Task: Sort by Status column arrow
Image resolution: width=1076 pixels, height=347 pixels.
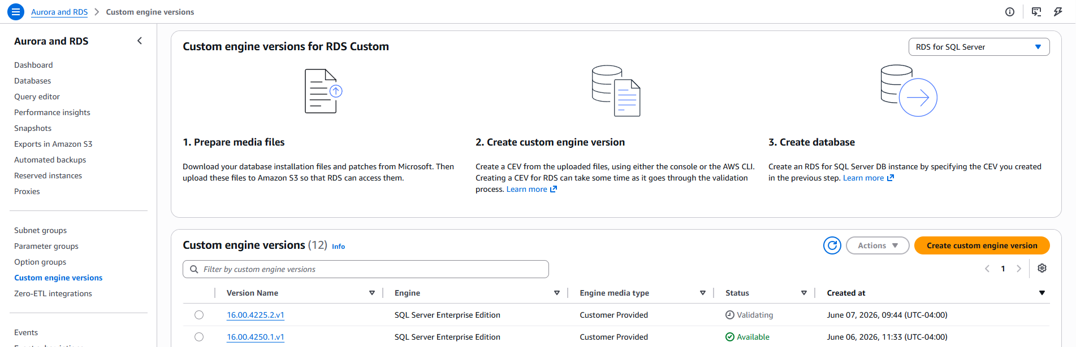Action: point(804,293)
